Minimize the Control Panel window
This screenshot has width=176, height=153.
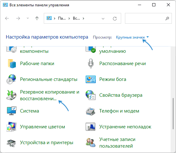coord(140,5)
